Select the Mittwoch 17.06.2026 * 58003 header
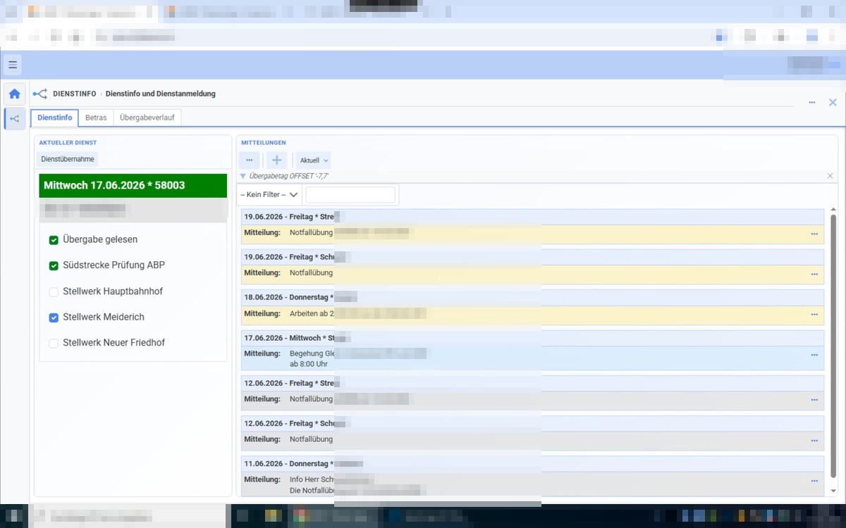This screenshot has height=528, width=846. click(133, 185)
